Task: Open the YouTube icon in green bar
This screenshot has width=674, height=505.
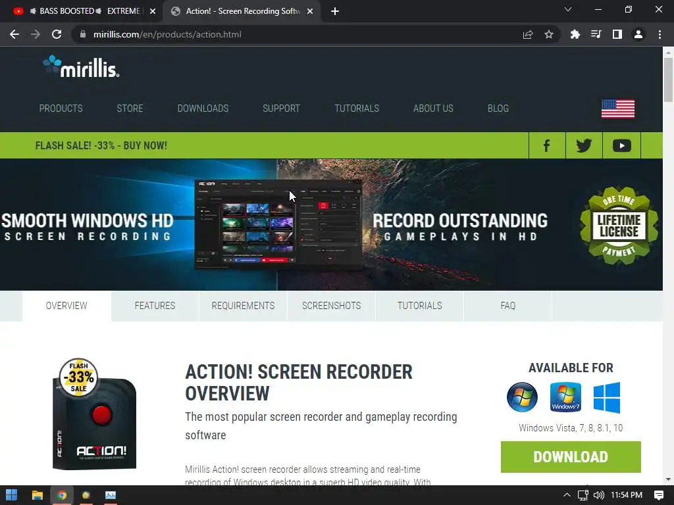Action: (621, 145)
